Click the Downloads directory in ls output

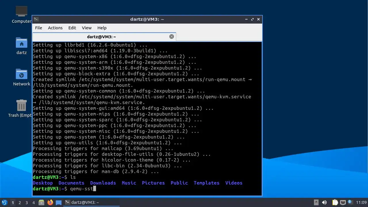pyautogui.click(x=103, y=183)
